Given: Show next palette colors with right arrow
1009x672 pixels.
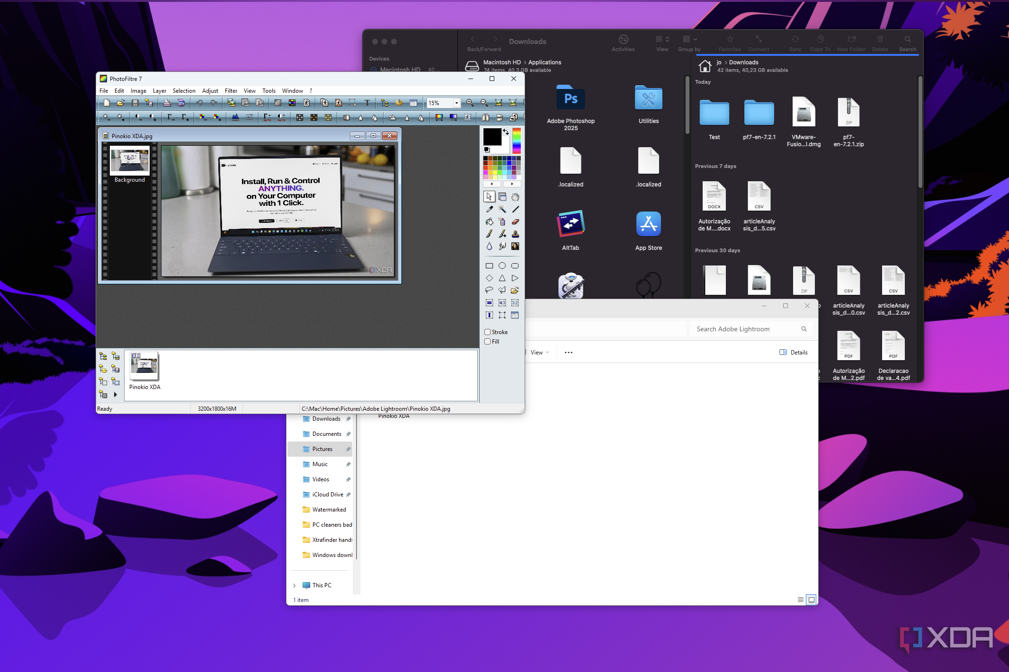Looking at the screenshot, I should (x=512, y=184).
